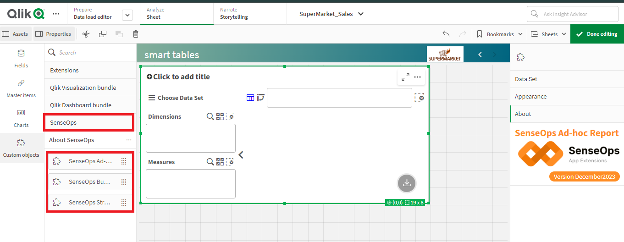Toggle the Assets panel button
The image size is (624, 242).
[x=16, y=34]
